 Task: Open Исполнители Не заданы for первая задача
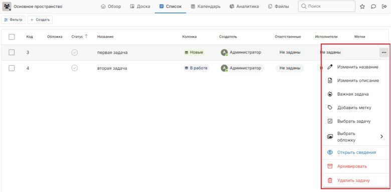[330, 52]
